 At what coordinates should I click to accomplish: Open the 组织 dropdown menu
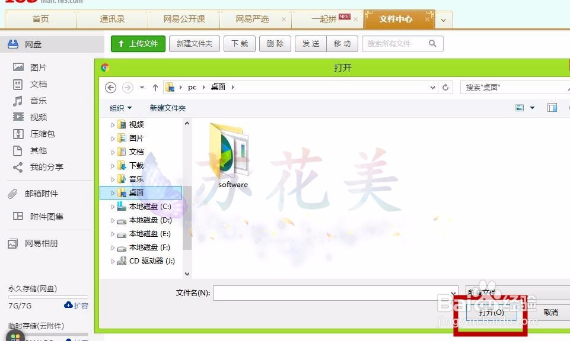click(120, 108)
